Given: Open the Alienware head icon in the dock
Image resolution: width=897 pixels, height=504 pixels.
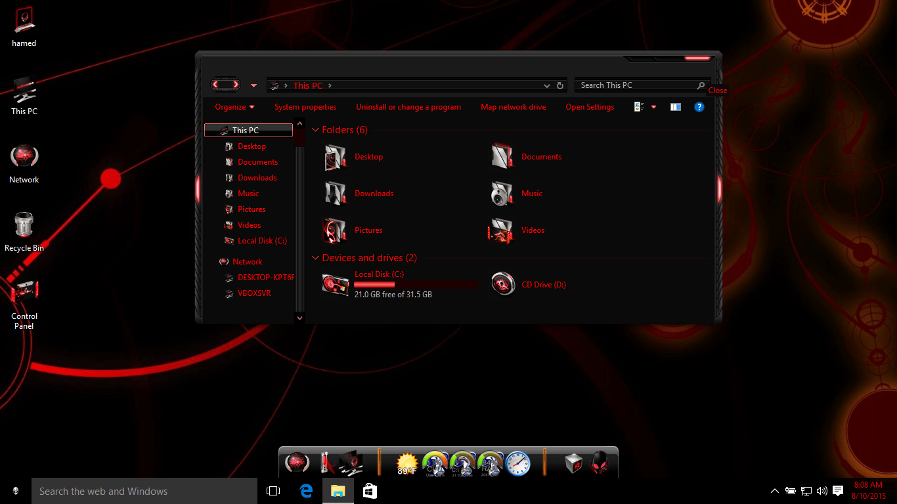Looking at the screenshot, I should click(599, 463).
